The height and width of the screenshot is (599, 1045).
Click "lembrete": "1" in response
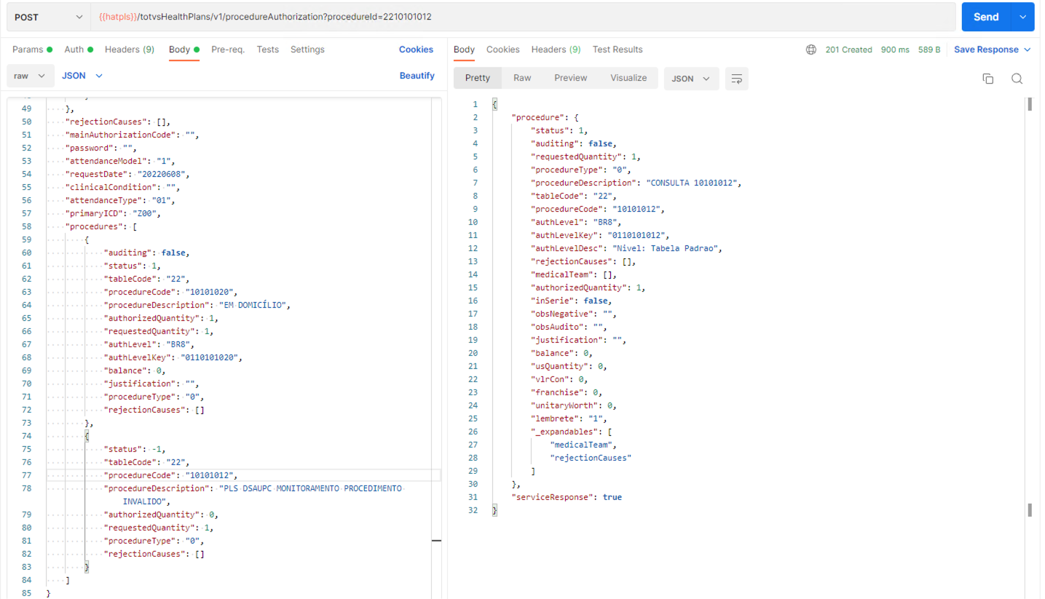click(x=570, y=418)
